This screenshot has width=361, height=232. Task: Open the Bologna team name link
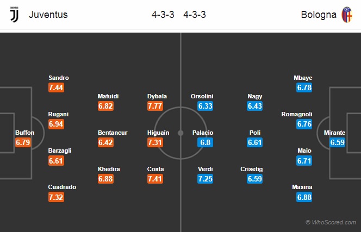point(319,15)
